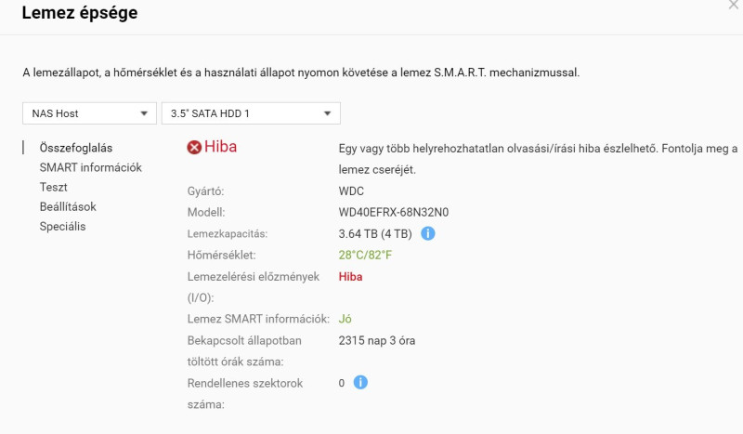Open the Teszt section
The image size is (743, 434).
click(x=54, y=187)
